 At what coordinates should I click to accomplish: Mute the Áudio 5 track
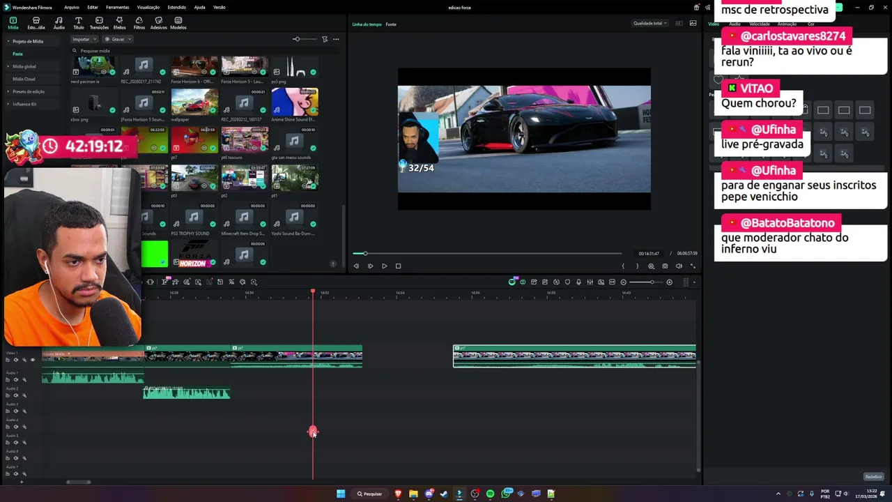pyautogui.click(x=16, y=443)
